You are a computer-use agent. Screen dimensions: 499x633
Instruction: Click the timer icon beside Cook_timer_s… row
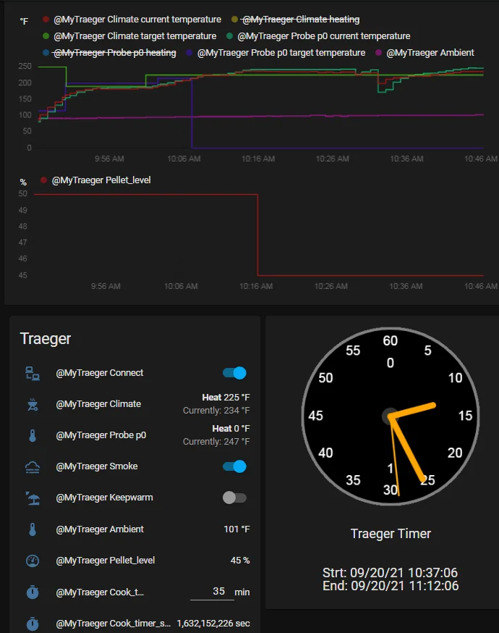click(33, 624)
